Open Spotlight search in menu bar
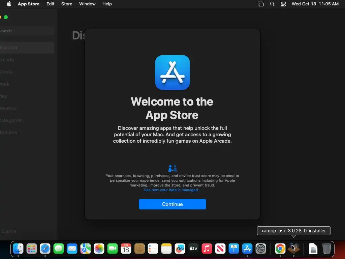The width and height of the screenshot is (345, 259). (x=272, y=4)
